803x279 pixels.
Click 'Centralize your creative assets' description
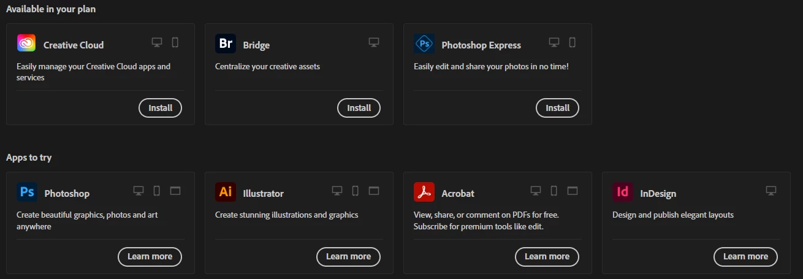coord(267,66)
